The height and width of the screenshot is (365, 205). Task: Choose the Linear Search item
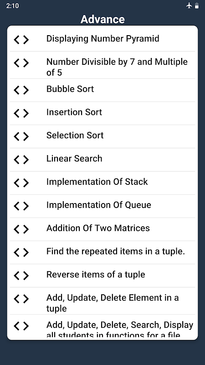102,160
